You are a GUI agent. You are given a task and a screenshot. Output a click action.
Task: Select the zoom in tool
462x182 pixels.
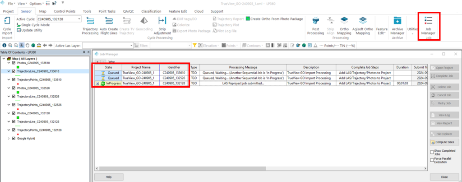(10, 46)
